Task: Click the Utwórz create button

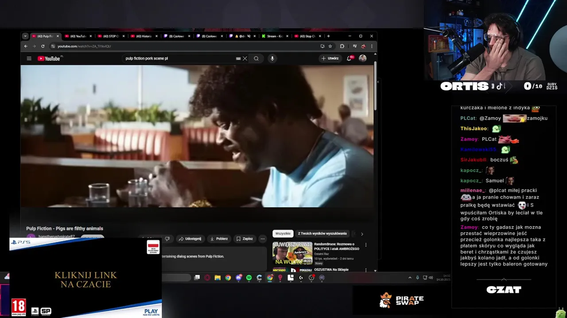Action: [330, 58]
